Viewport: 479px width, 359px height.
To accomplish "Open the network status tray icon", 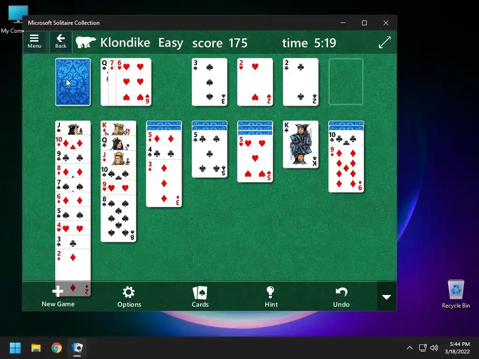I will pos(423,348).
